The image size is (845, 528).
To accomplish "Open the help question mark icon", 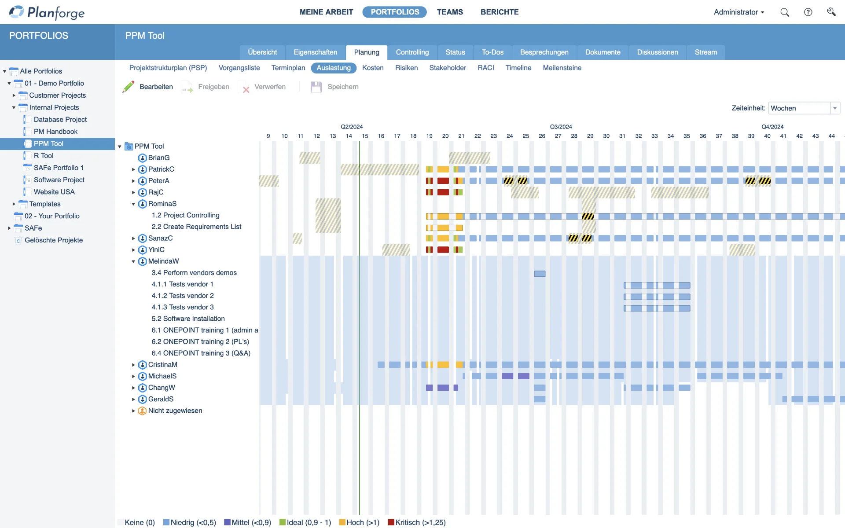I will pos(808,12).
